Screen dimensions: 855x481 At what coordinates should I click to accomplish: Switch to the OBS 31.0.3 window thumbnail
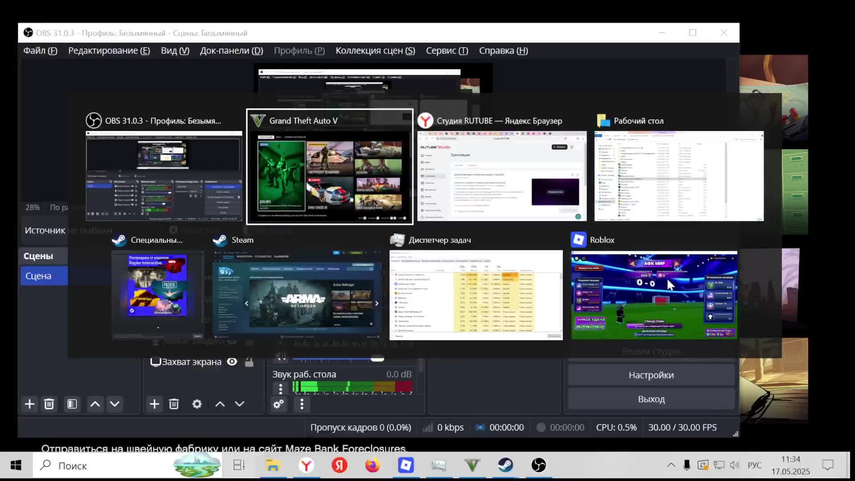click(164, 167)
